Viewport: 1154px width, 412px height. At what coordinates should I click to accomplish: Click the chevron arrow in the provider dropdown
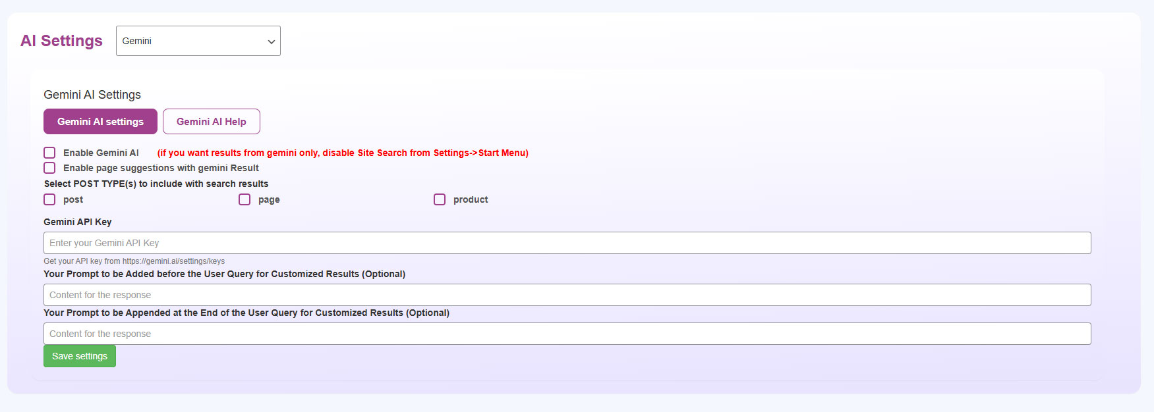[x=271, y=41]
